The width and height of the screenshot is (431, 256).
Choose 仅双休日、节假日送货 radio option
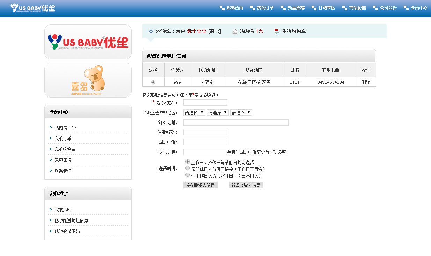(188, 168)
